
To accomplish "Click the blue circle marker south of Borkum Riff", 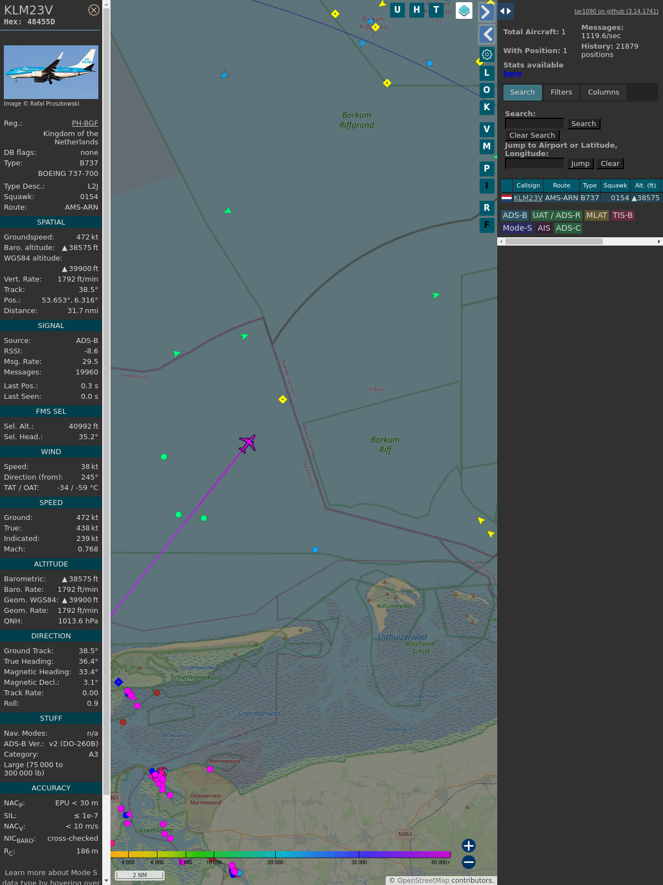I will 315,550.
